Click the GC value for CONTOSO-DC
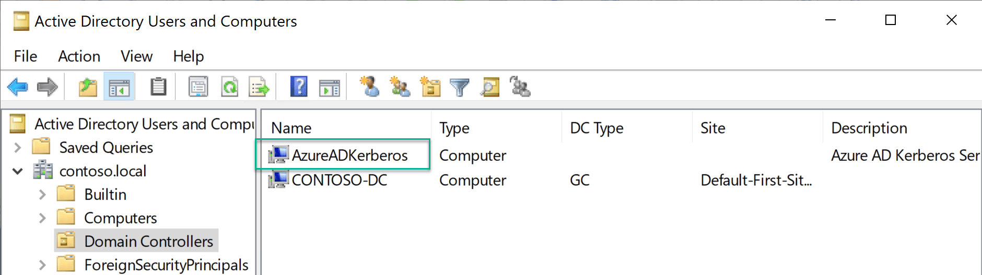 580,180
